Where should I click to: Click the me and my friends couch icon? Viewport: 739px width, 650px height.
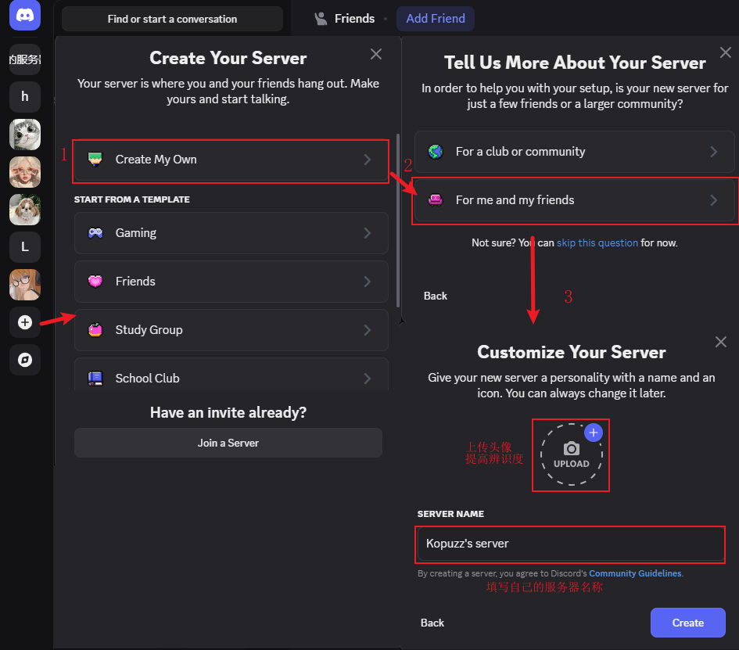436,200
